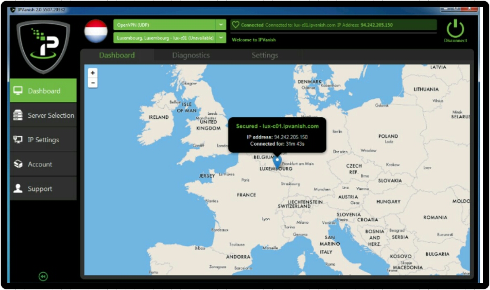Click the UNITED KINGDOM map label

click(x=208, y=125)
